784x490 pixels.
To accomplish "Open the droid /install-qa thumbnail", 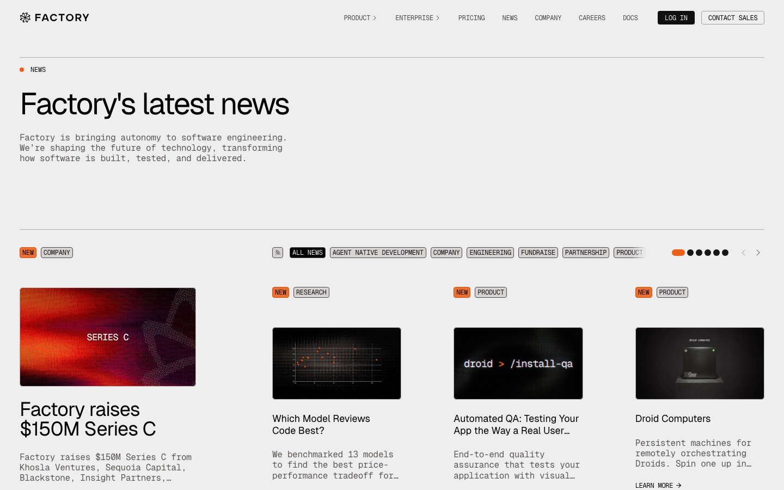I will tap(518, 363).
